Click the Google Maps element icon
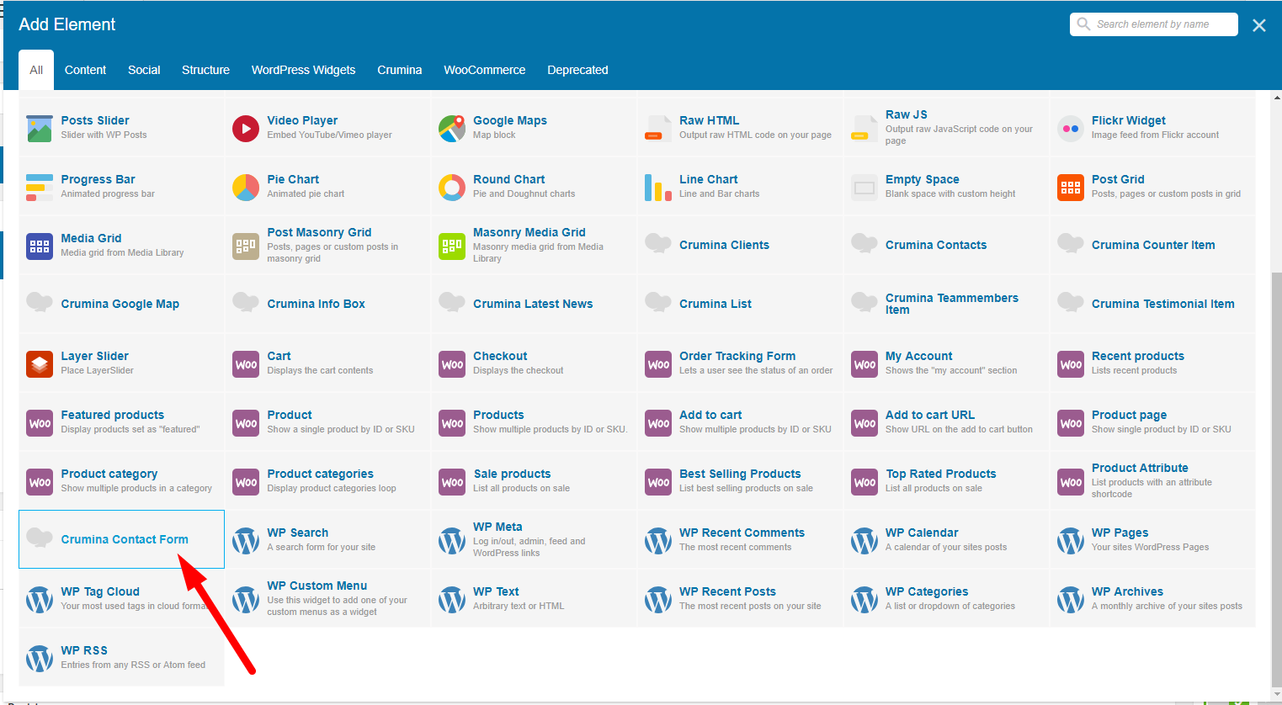The height and width of the screenshot is (705, 1282). click(x=452, y=129)
